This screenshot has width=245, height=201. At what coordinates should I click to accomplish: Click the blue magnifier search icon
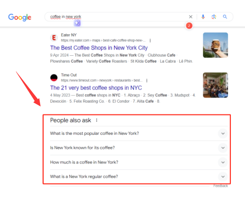[225, 17]
